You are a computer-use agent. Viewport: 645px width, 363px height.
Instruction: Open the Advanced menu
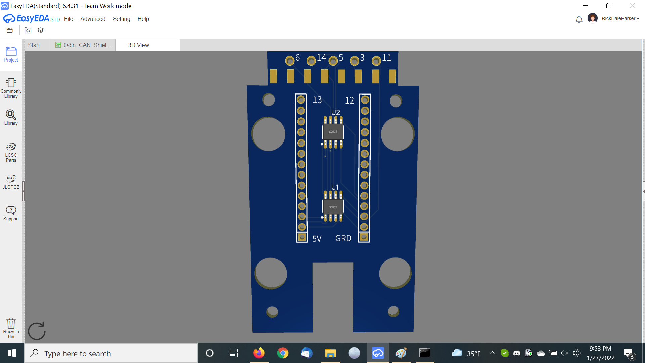(x=93, y=19)
